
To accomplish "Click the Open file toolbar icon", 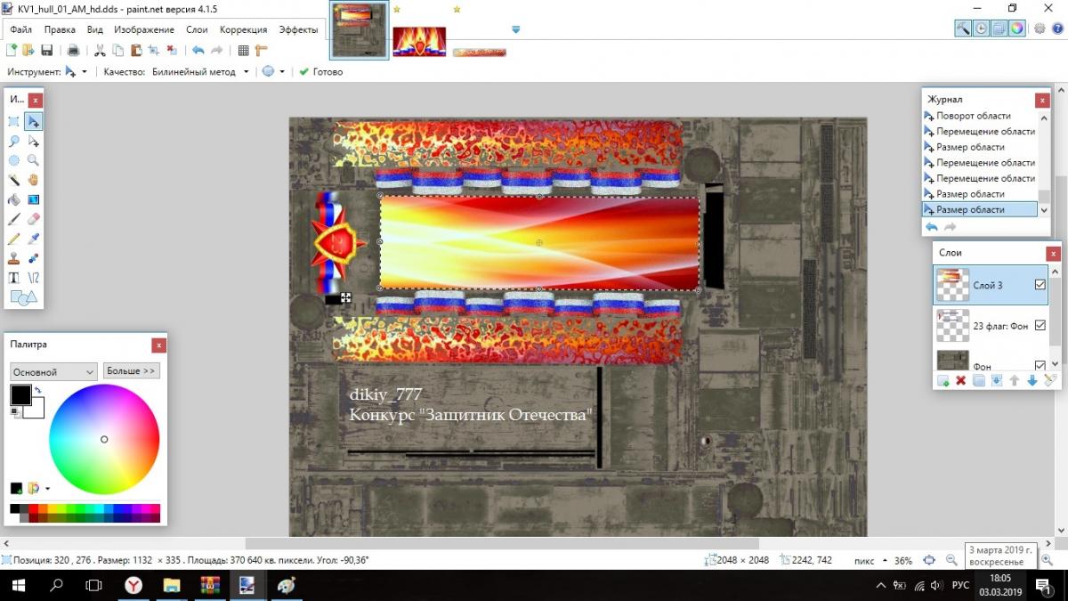I will pyautogui.click(x=28, y=51).
